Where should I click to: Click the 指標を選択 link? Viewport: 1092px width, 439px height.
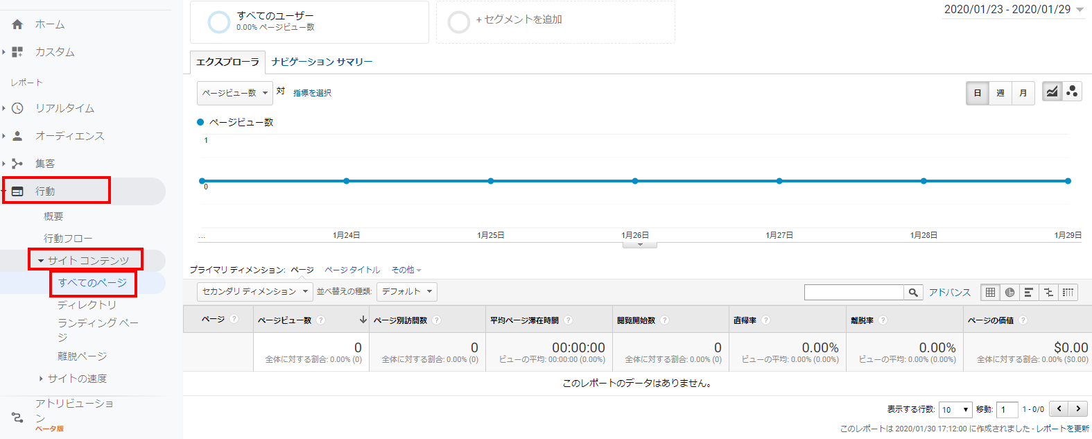click(312, 93)
